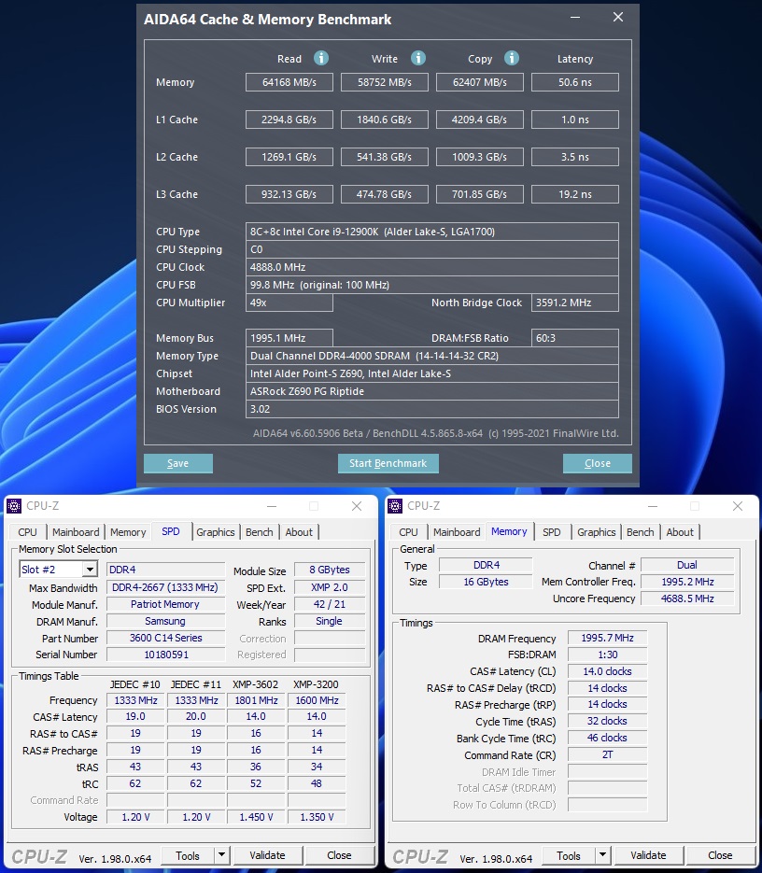Click Tools button in left CPU-Z window
The height and width of the screenshot is (873, 762).
point(188,855)
